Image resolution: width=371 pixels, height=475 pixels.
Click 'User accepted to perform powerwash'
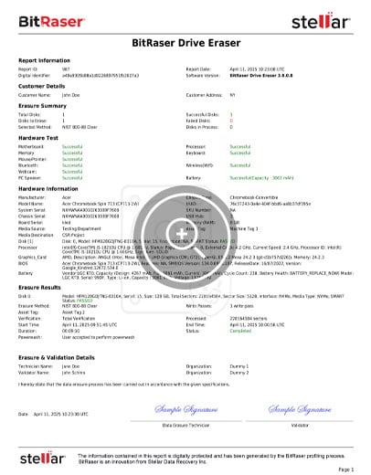(x=98, y=337)
